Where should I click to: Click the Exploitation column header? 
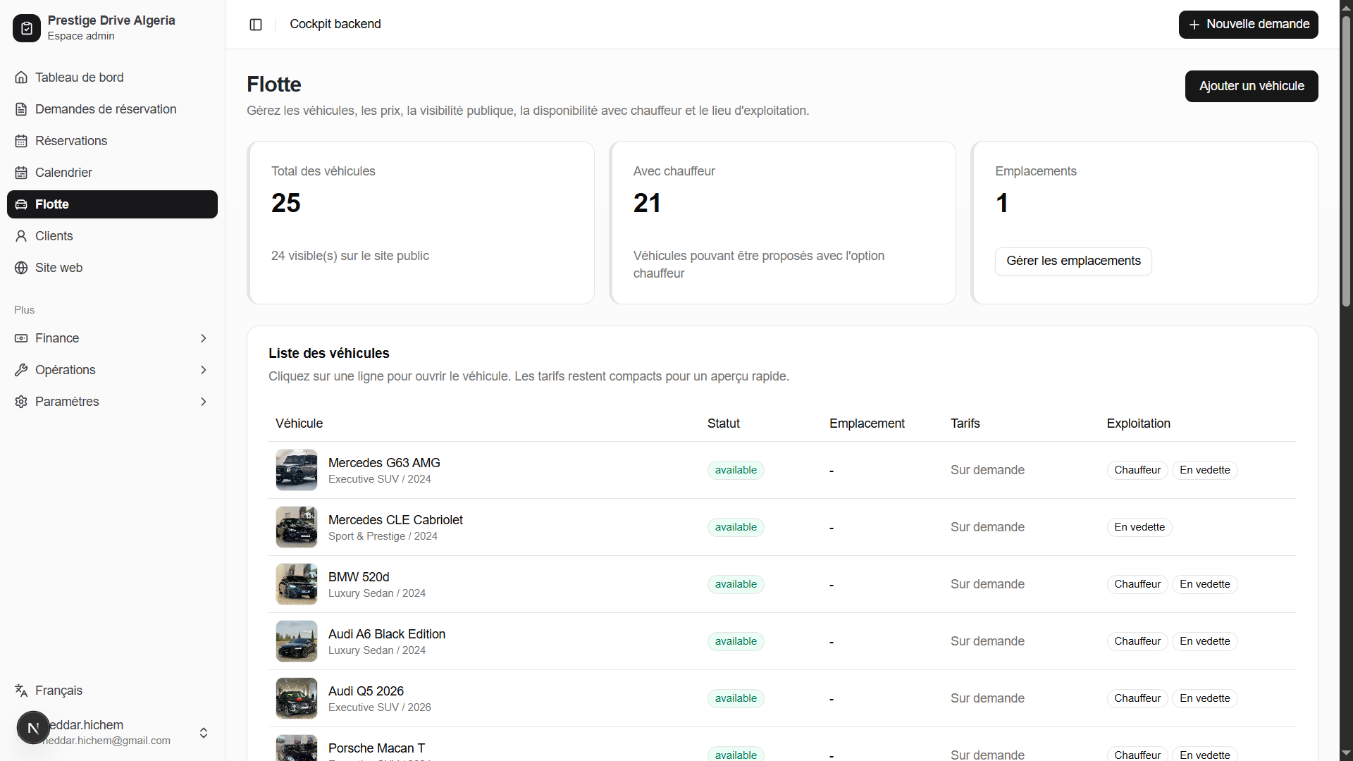[x=1138, y=423]
